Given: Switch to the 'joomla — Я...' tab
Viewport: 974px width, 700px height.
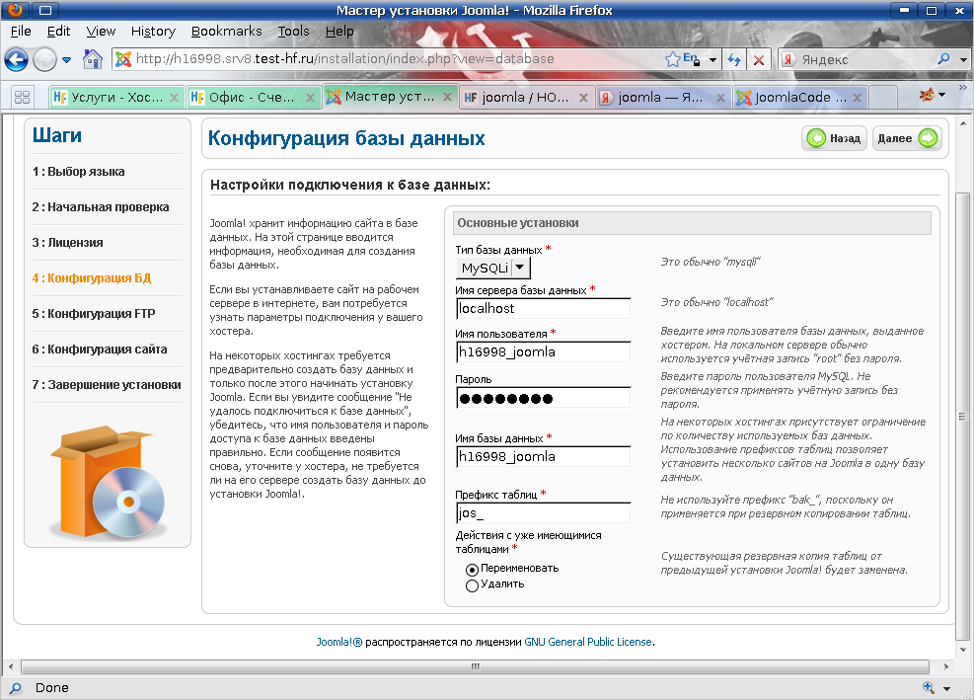Looking at the screenshot, I should [663, 98].
